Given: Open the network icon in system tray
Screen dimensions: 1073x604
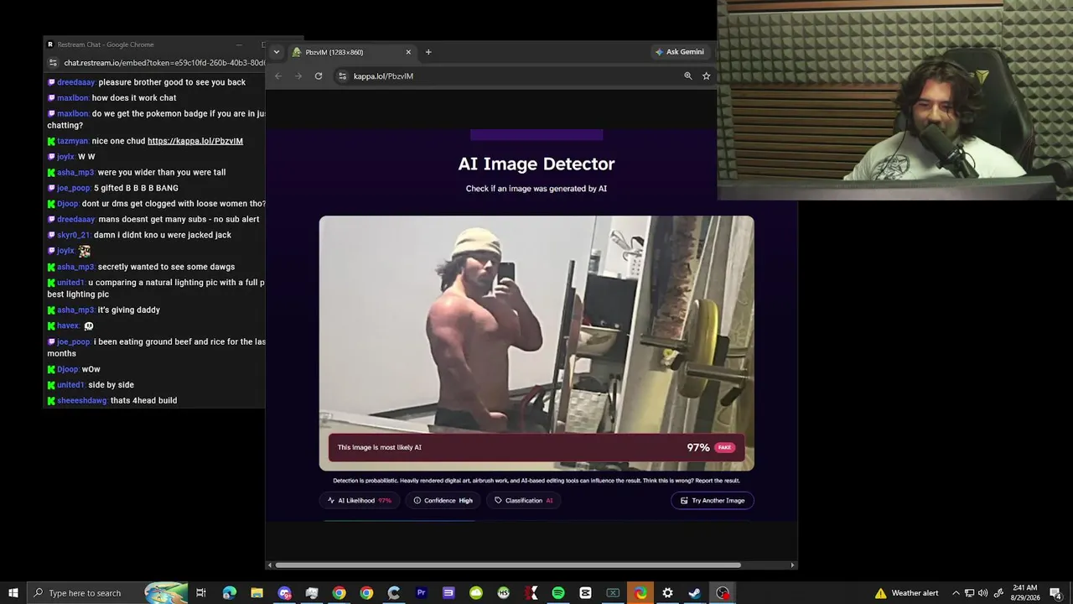Looking at the screenshot, I should point(969,593).
